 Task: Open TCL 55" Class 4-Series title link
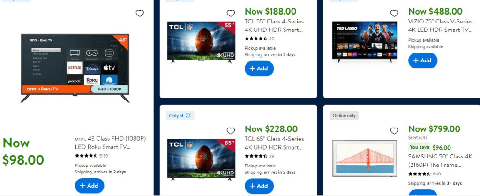pos(274,26)
